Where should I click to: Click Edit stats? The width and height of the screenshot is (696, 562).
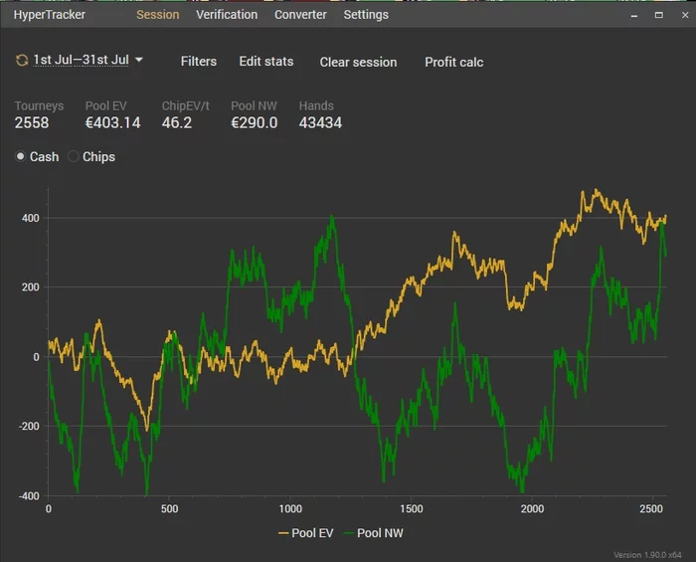click(x=266, y=62)
